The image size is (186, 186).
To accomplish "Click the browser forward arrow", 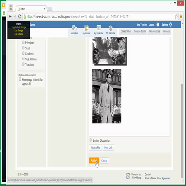I will [x=15, y=16].
